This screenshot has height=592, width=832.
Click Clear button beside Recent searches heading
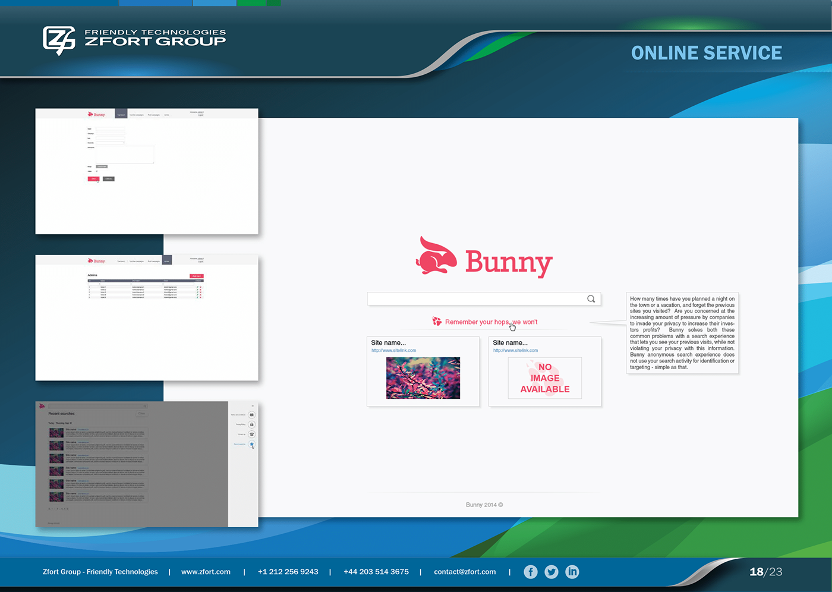coord(141,413)
